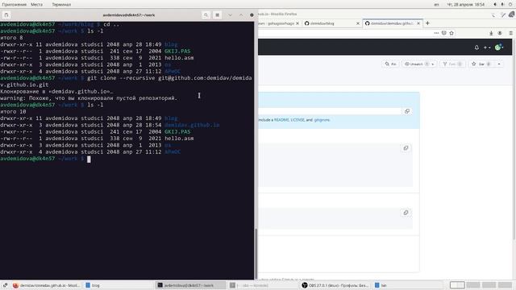Click the terminal search magnifier icon
The height and width of the screenshot is (290, 516).
pos(206,15)
